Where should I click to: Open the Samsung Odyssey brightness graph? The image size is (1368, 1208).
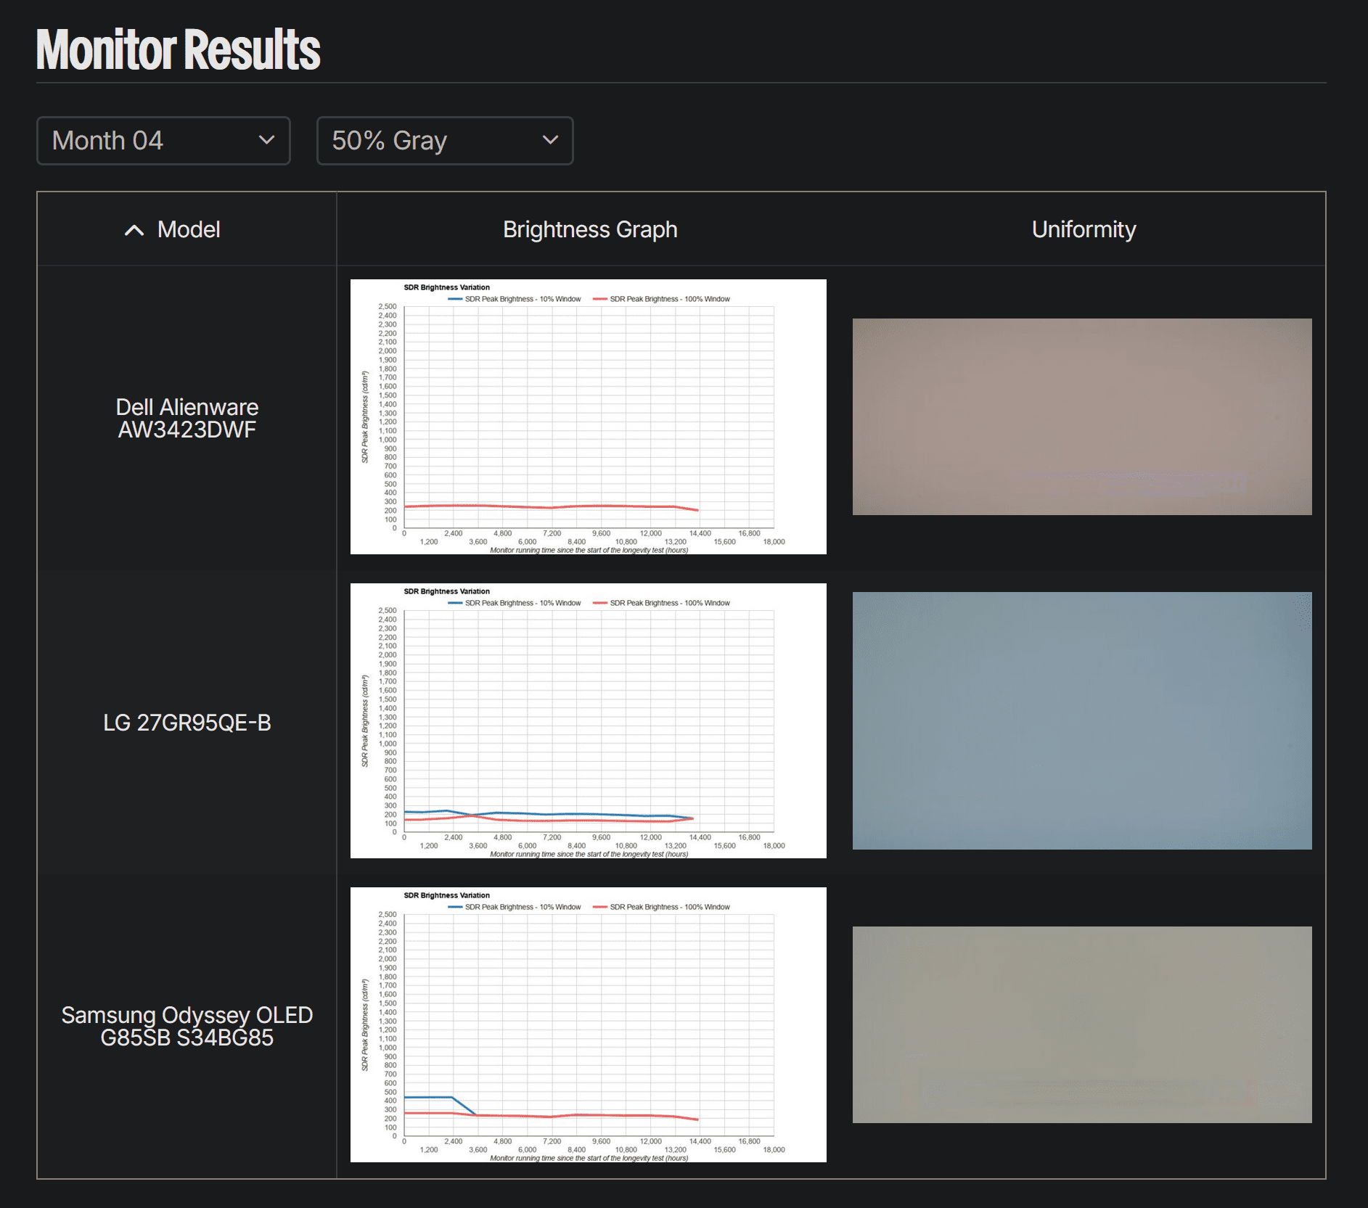589,1025
